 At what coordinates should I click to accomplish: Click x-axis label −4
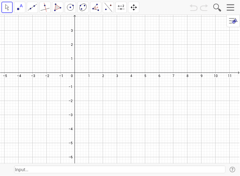[x=19, y=76]
